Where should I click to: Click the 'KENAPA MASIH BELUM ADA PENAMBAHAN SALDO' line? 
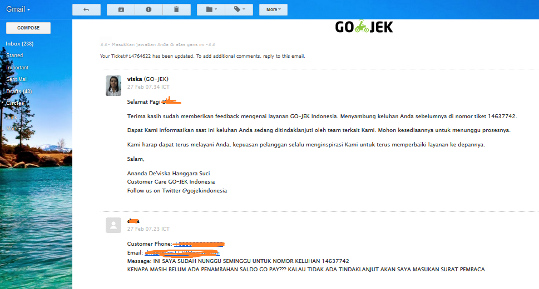click(x=306, y=270)
